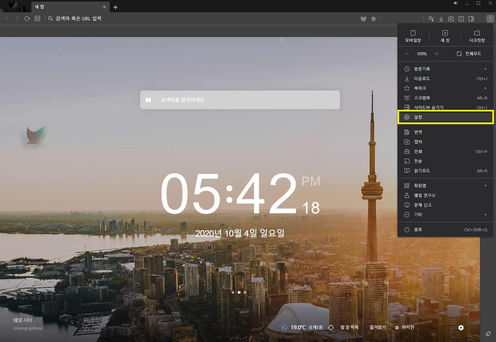Screen dimensions: 496x342
Task: Open the 모바일창 mobile window icon
Action: (413, 36)
